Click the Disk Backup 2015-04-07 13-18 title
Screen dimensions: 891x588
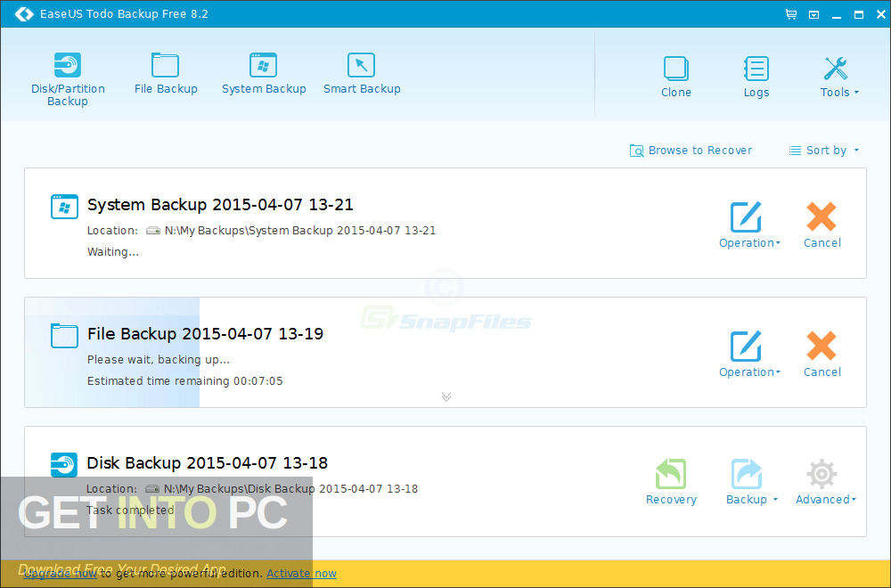pos(207,463)
